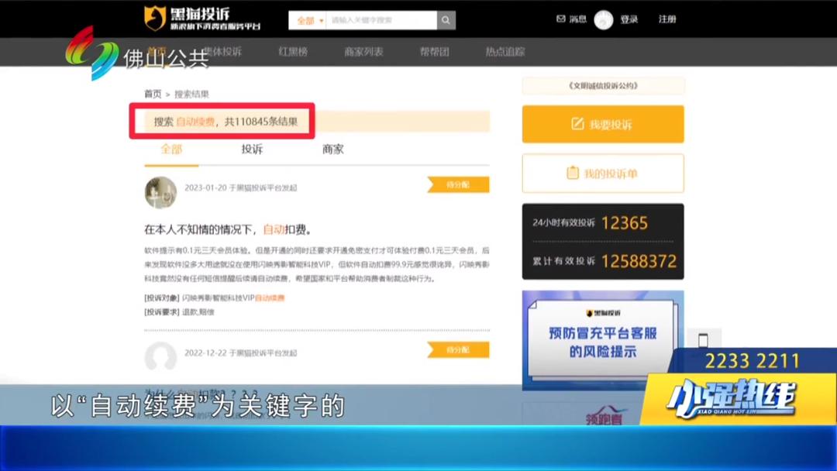
Task: Click avatar of the 2022-12-22 complaint
Action: click(160, 356)
